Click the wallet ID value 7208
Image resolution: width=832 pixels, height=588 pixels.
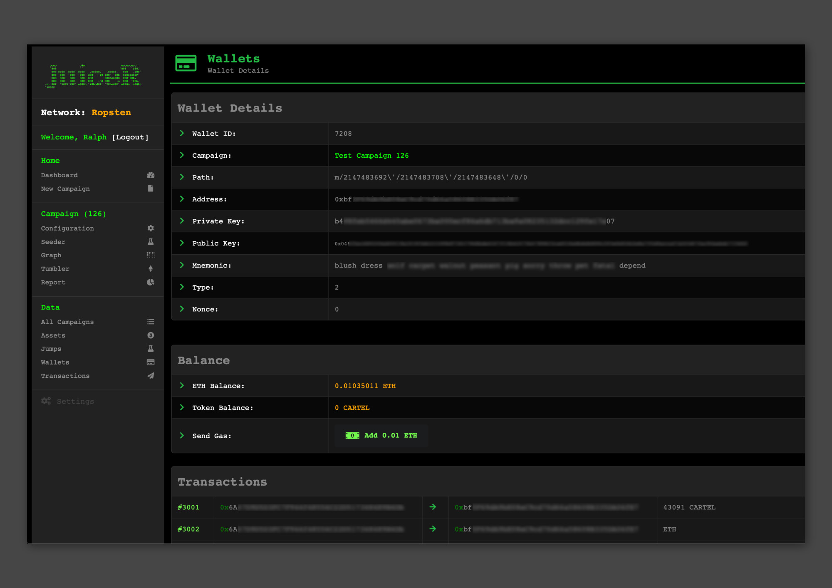click(x=343, y=134)
